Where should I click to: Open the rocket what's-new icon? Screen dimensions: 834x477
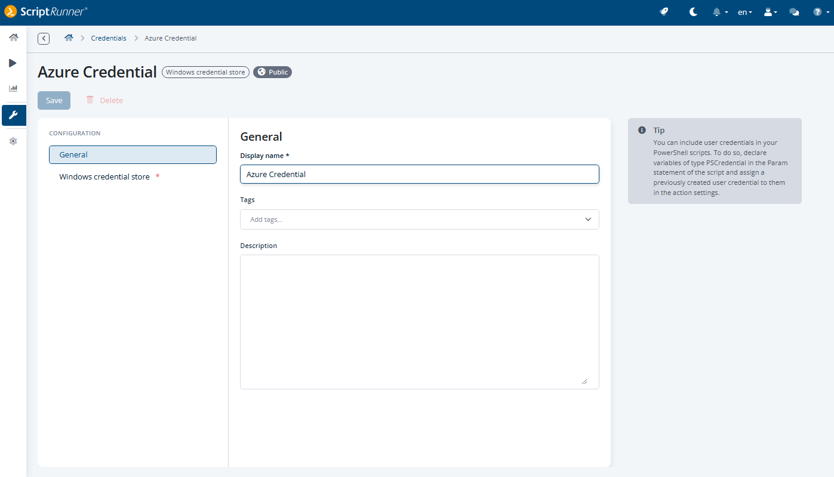click(664, 12)
